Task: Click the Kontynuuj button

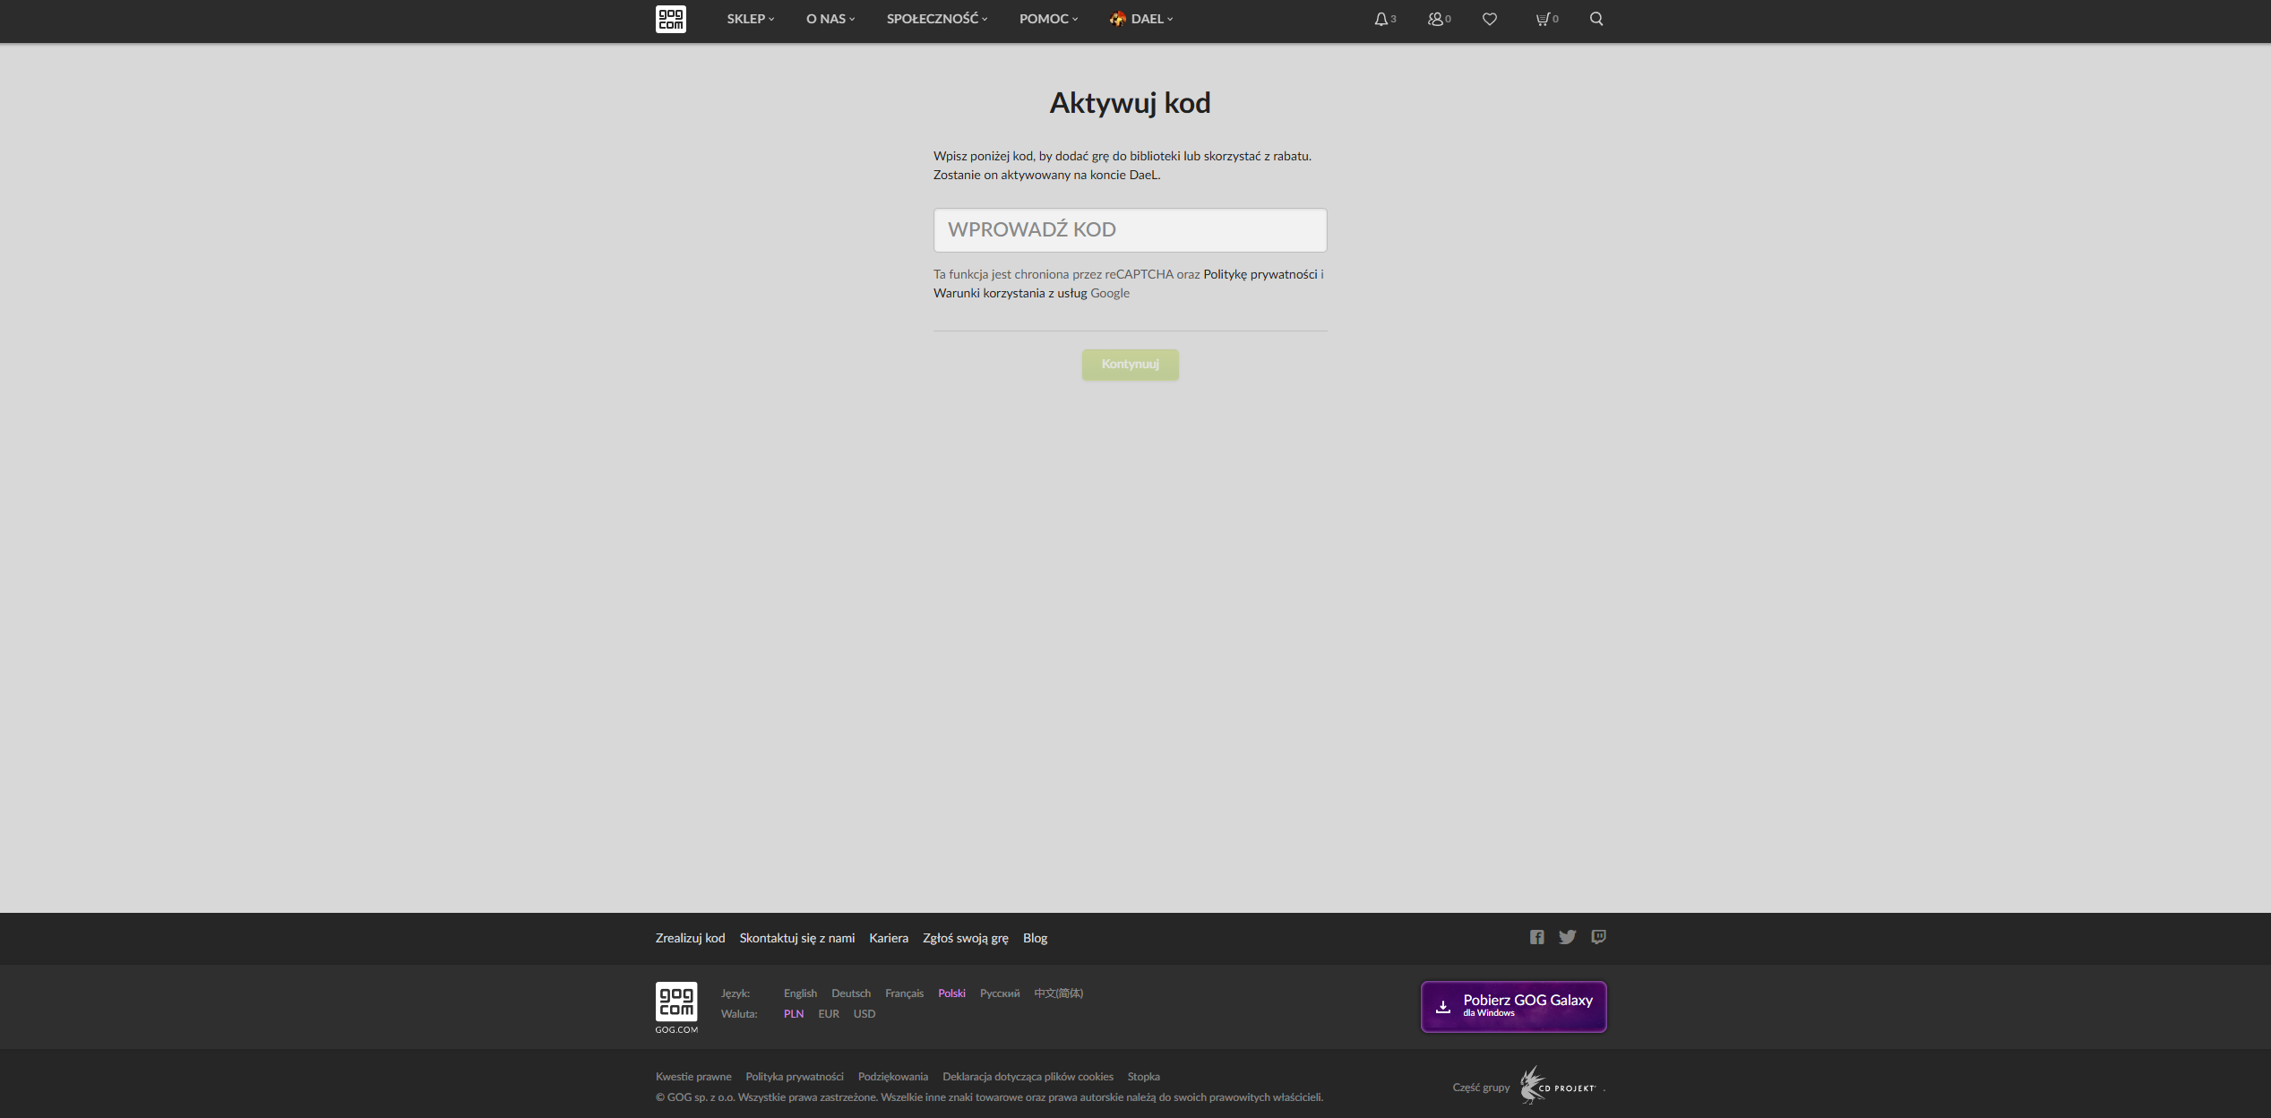Action: click(x=1130, y=365)
